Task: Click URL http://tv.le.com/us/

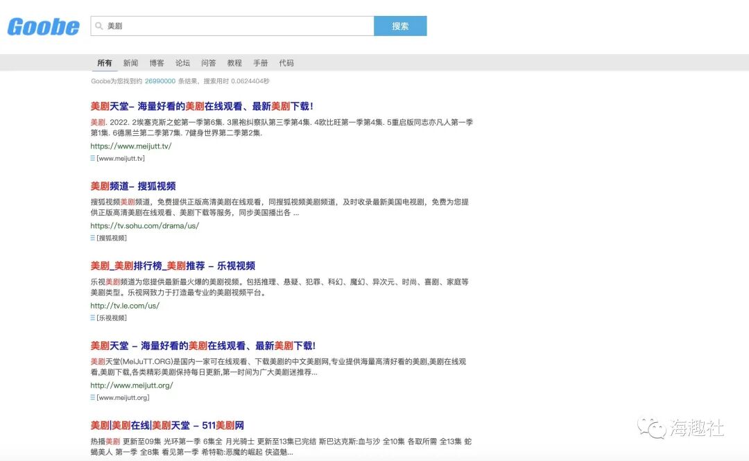Action: click(125, 306)
